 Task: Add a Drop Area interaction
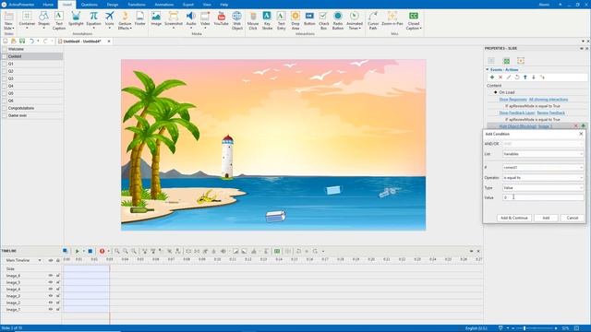tap(295, 19)
